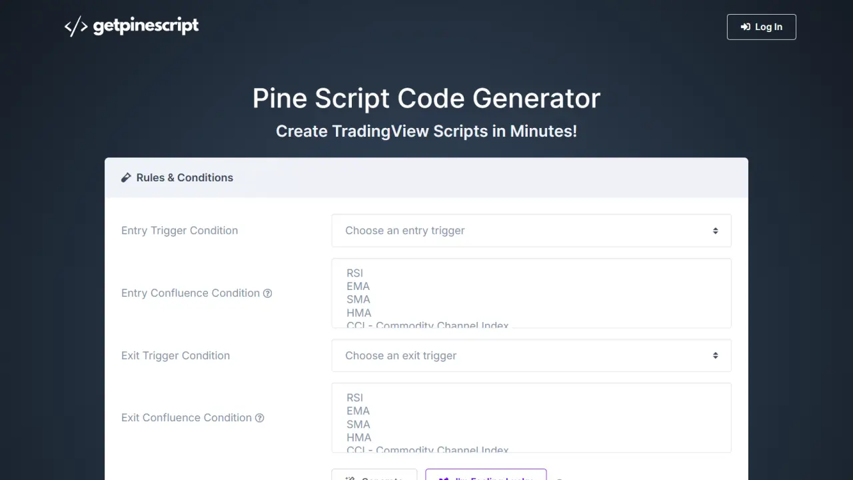Open the Entry Confluence Condition help icon
Viewport: 853px width, 480px height.
pos(267,293)
